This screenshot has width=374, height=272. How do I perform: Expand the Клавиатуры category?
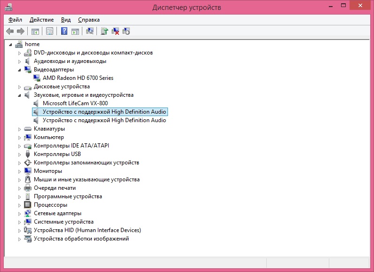(x=20, y=129)
